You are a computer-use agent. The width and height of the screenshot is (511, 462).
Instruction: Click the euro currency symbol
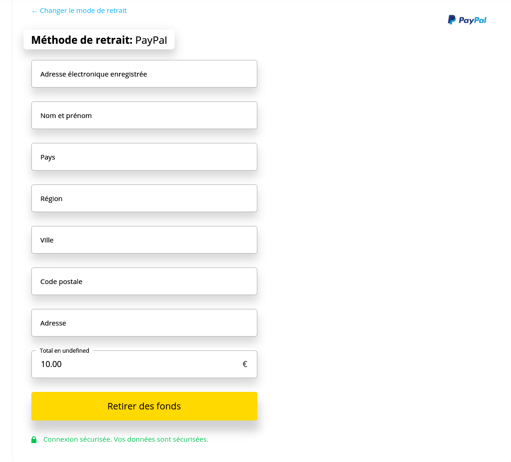coord(245,364)
